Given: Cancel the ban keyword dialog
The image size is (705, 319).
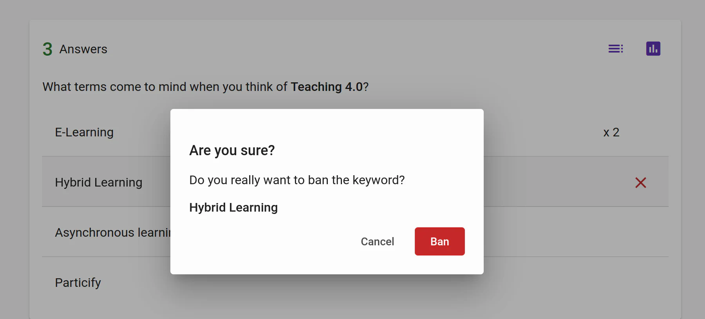Looking at the screenshot, I should coord(377,241).
